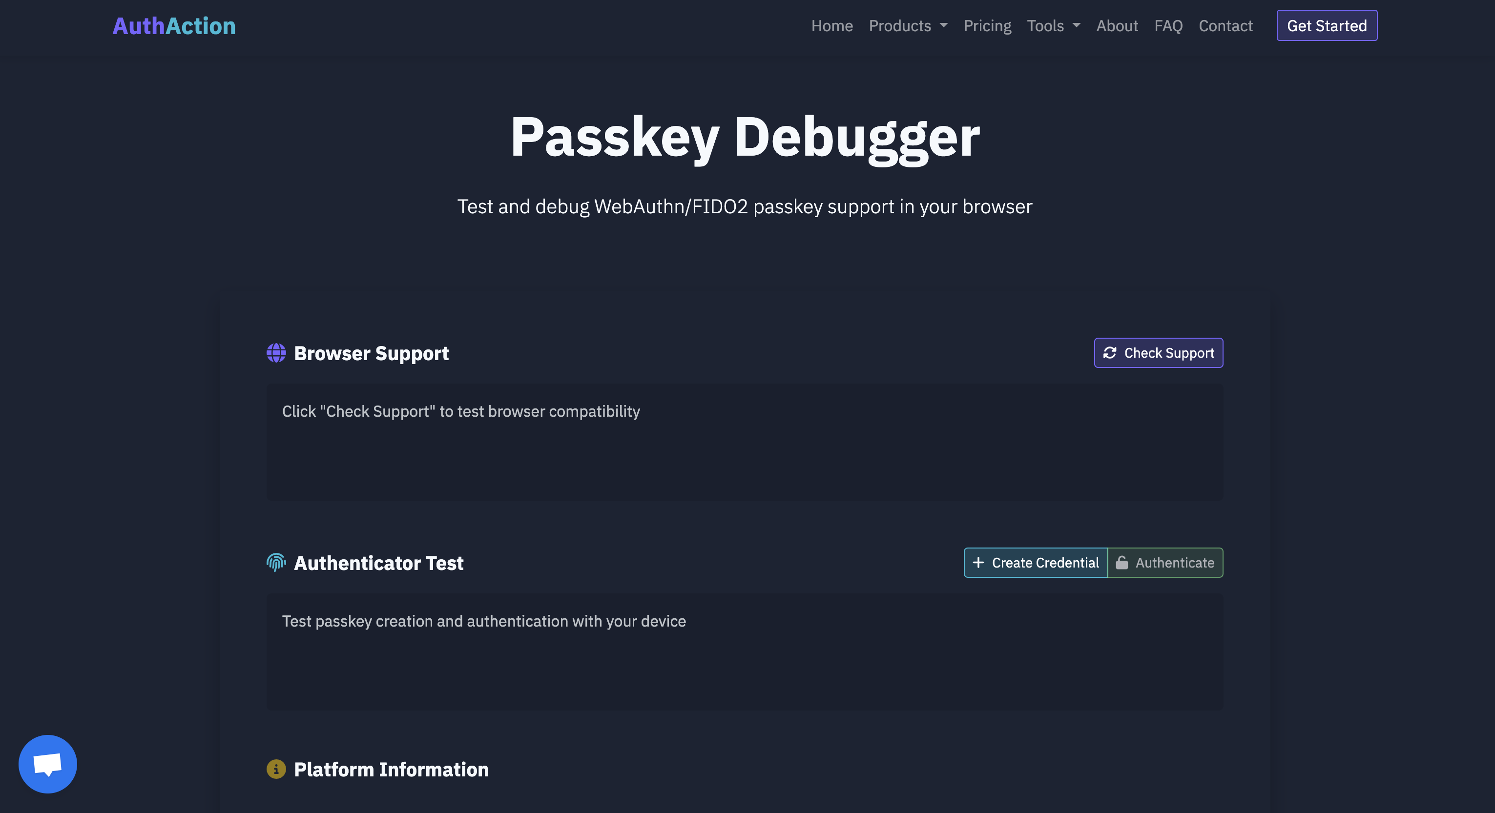The height and width of the screenshot is (813, 1495).
Task: Click the fingerprint icon beside Authenticator Test
Action: pyautogui.click(x=276, y=562)
